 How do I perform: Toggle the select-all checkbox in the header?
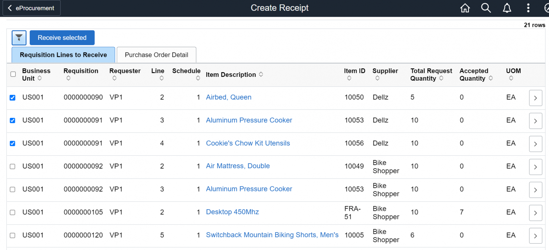13,74
